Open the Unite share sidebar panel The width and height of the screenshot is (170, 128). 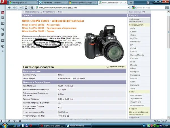point(3,29)
